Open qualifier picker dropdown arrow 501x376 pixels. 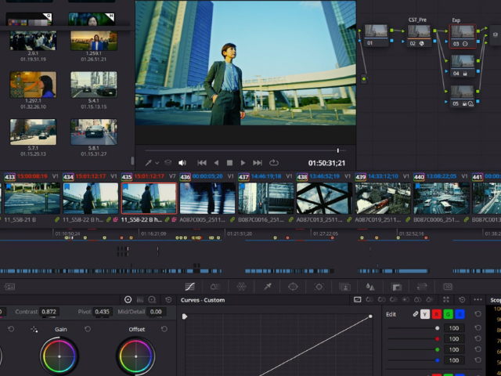tap(157, 163)
